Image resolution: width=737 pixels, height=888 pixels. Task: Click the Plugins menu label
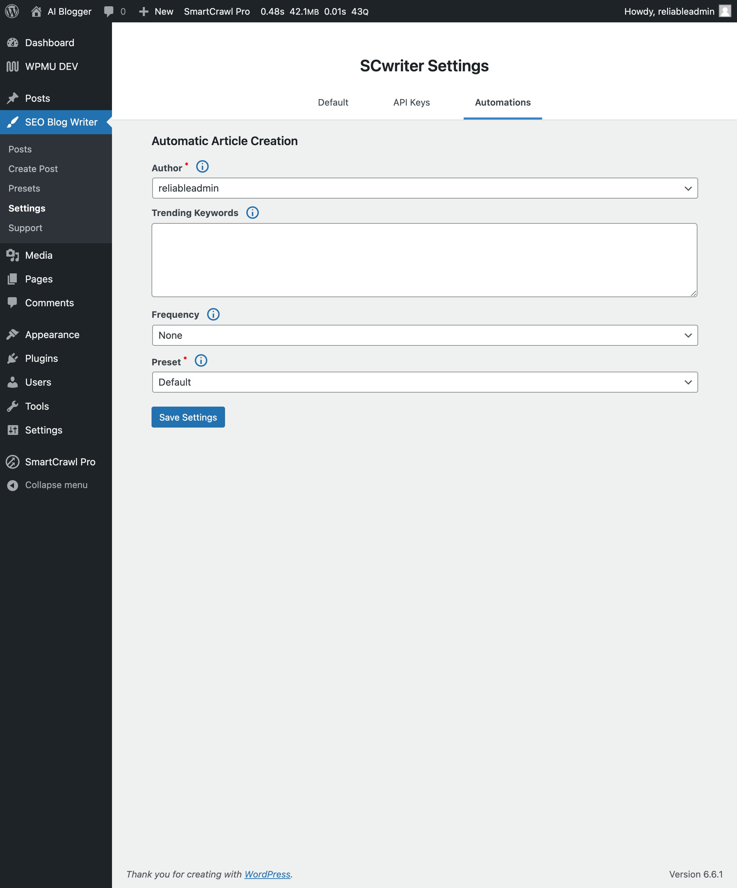pyautogui.click(x=42, y=358)
